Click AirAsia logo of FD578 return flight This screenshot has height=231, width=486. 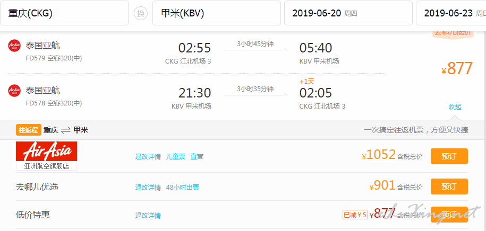point(14,91)
